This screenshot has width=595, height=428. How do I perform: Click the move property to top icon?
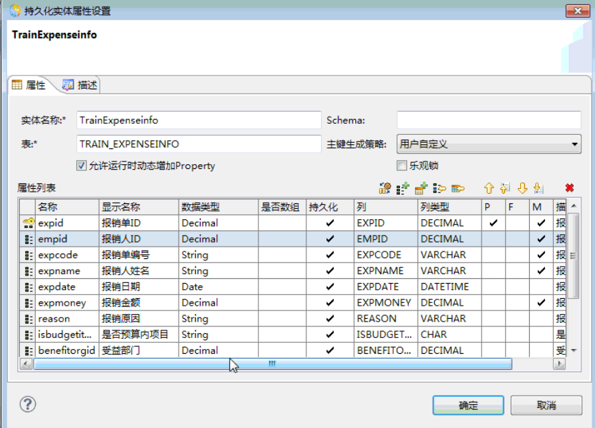[506, 188]
